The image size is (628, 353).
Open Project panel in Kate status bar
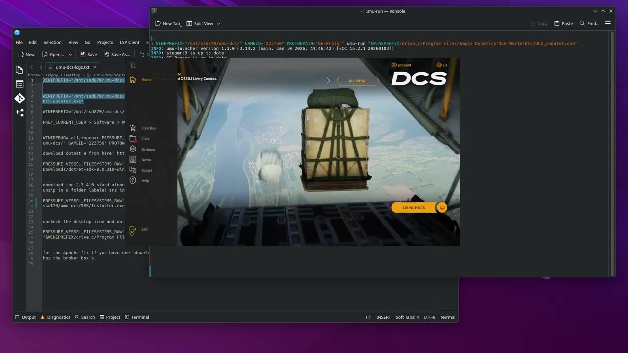pyautogui.click(x=109, y=317)
